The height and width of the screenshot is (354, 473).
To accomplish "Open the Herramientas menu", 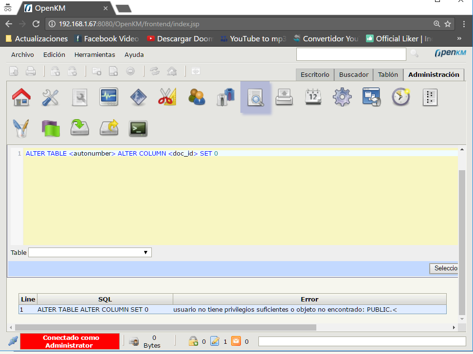I will pyautogui.click(x=94, y=55).
